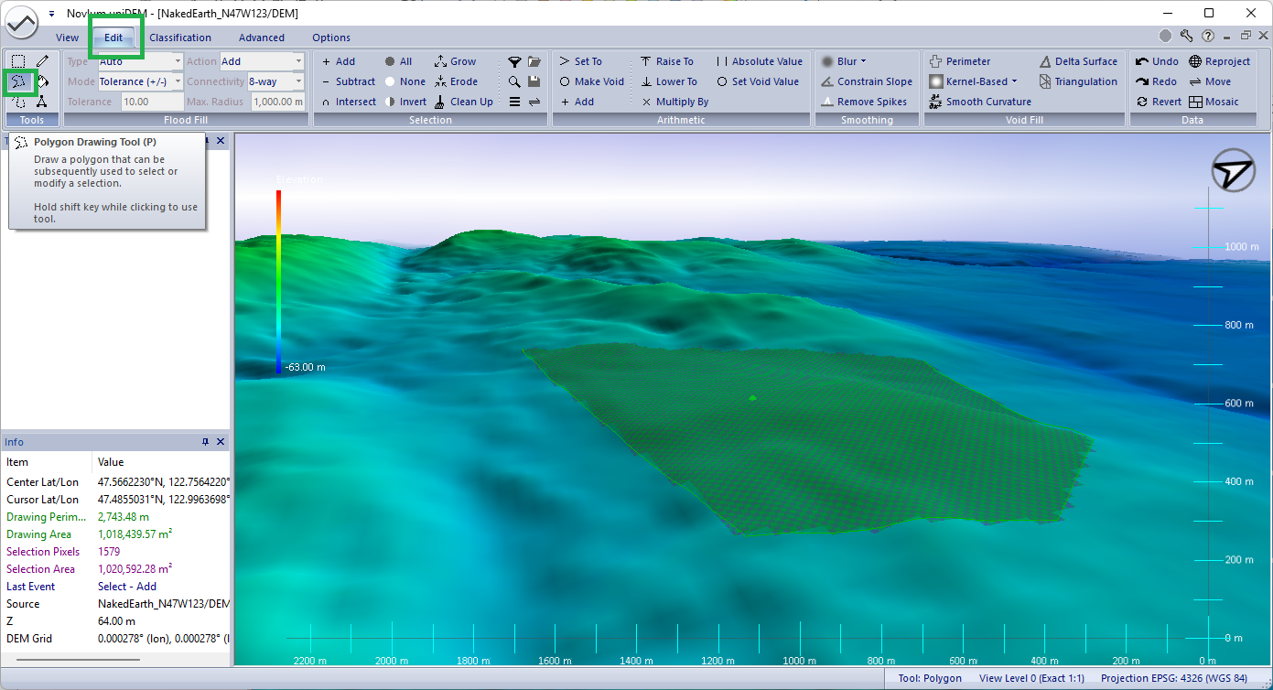Screen dimensions: 1273x690
Task: Click Raise To in Arithmetic group
Action: (x=667, y=61)
